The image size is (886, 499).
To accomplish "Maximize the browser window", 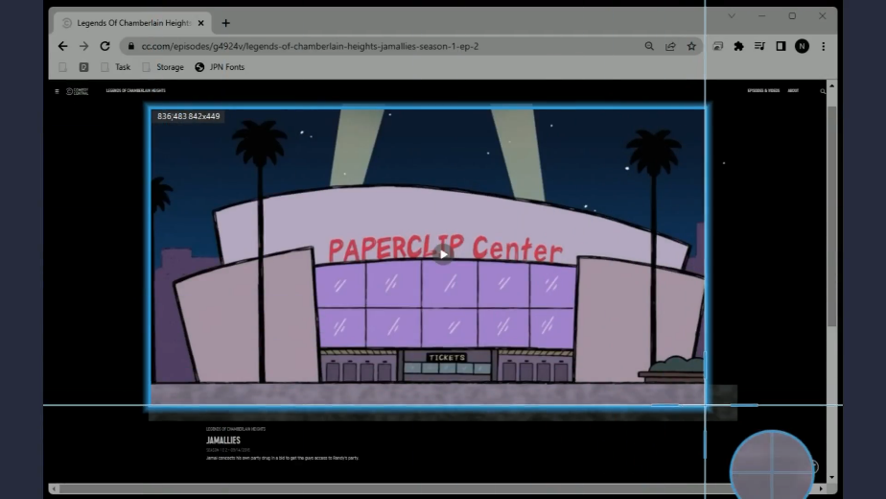I will point(792,16).
